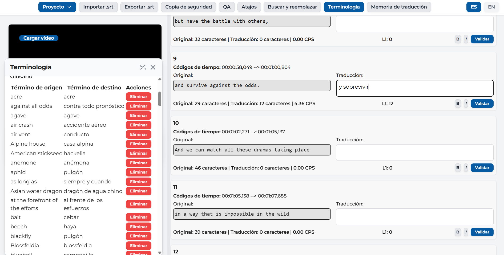Validate the 'but have the battle' subtitle
This screenshot has height=255, width=504.
482,39
